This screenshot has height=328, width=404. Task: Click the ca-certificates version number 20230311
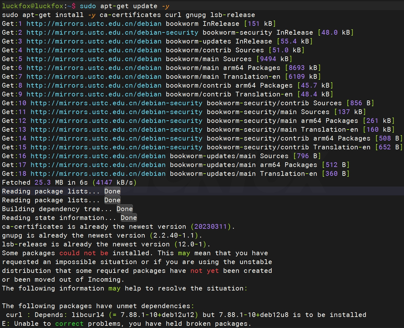[x=211, y=227]
